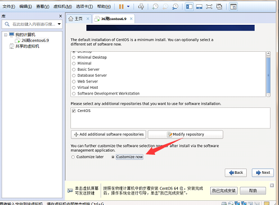The width and height of the screenshot is (279, 205).
Task: Close the 主页 tab with its X
Action: [88, 18]
